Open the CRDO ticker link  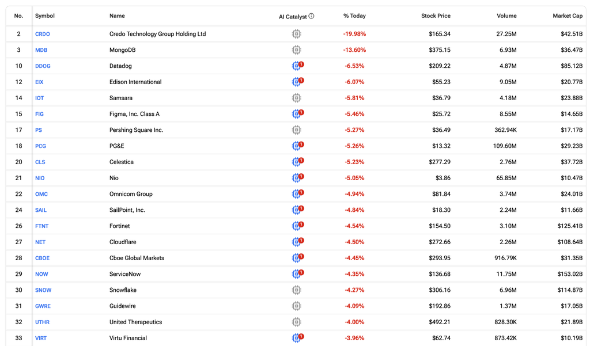pyautogui.click(x=43, y=34)
